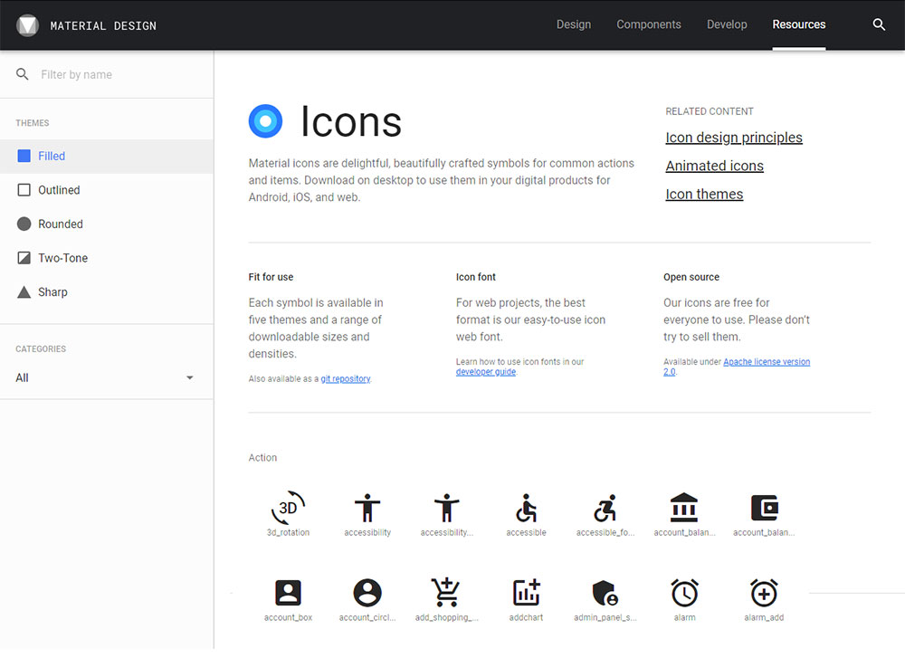Select the Filled theme

pos(107,156)
